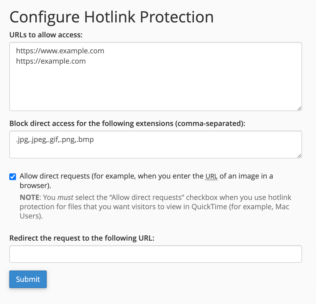The height and width of the screenshot is (304, 316).
Task: Click the dotted-underlined URL abbreviation
Action: 211,176
